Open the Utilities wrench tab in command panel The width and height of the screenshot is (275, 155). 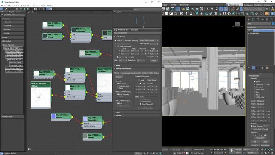pyautogui.click(x=272, y=19)
